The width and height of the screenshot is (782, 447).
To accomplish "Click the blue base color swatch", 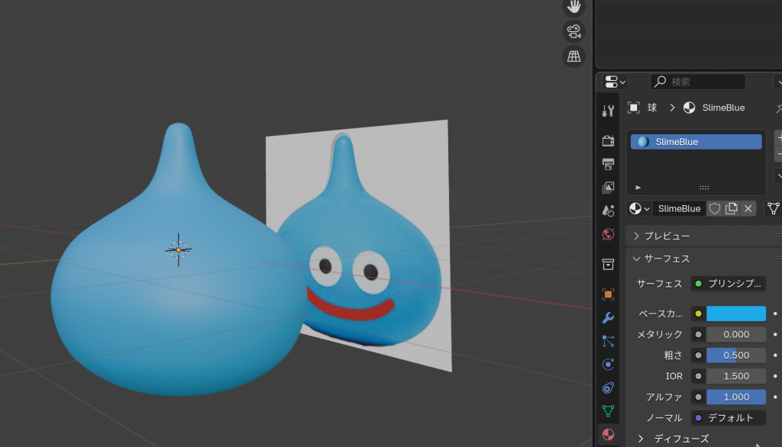I will (x=735, y=314).
